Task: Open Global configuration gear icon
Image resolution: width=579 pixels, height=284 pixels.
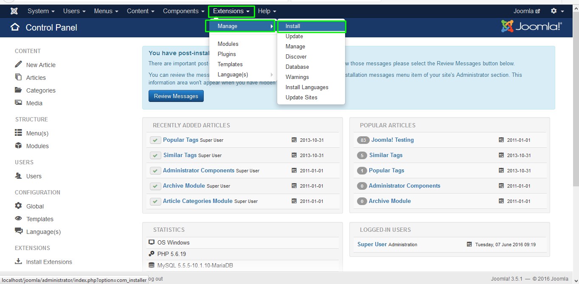Action: pyautogui.click(x=18, y=206)
